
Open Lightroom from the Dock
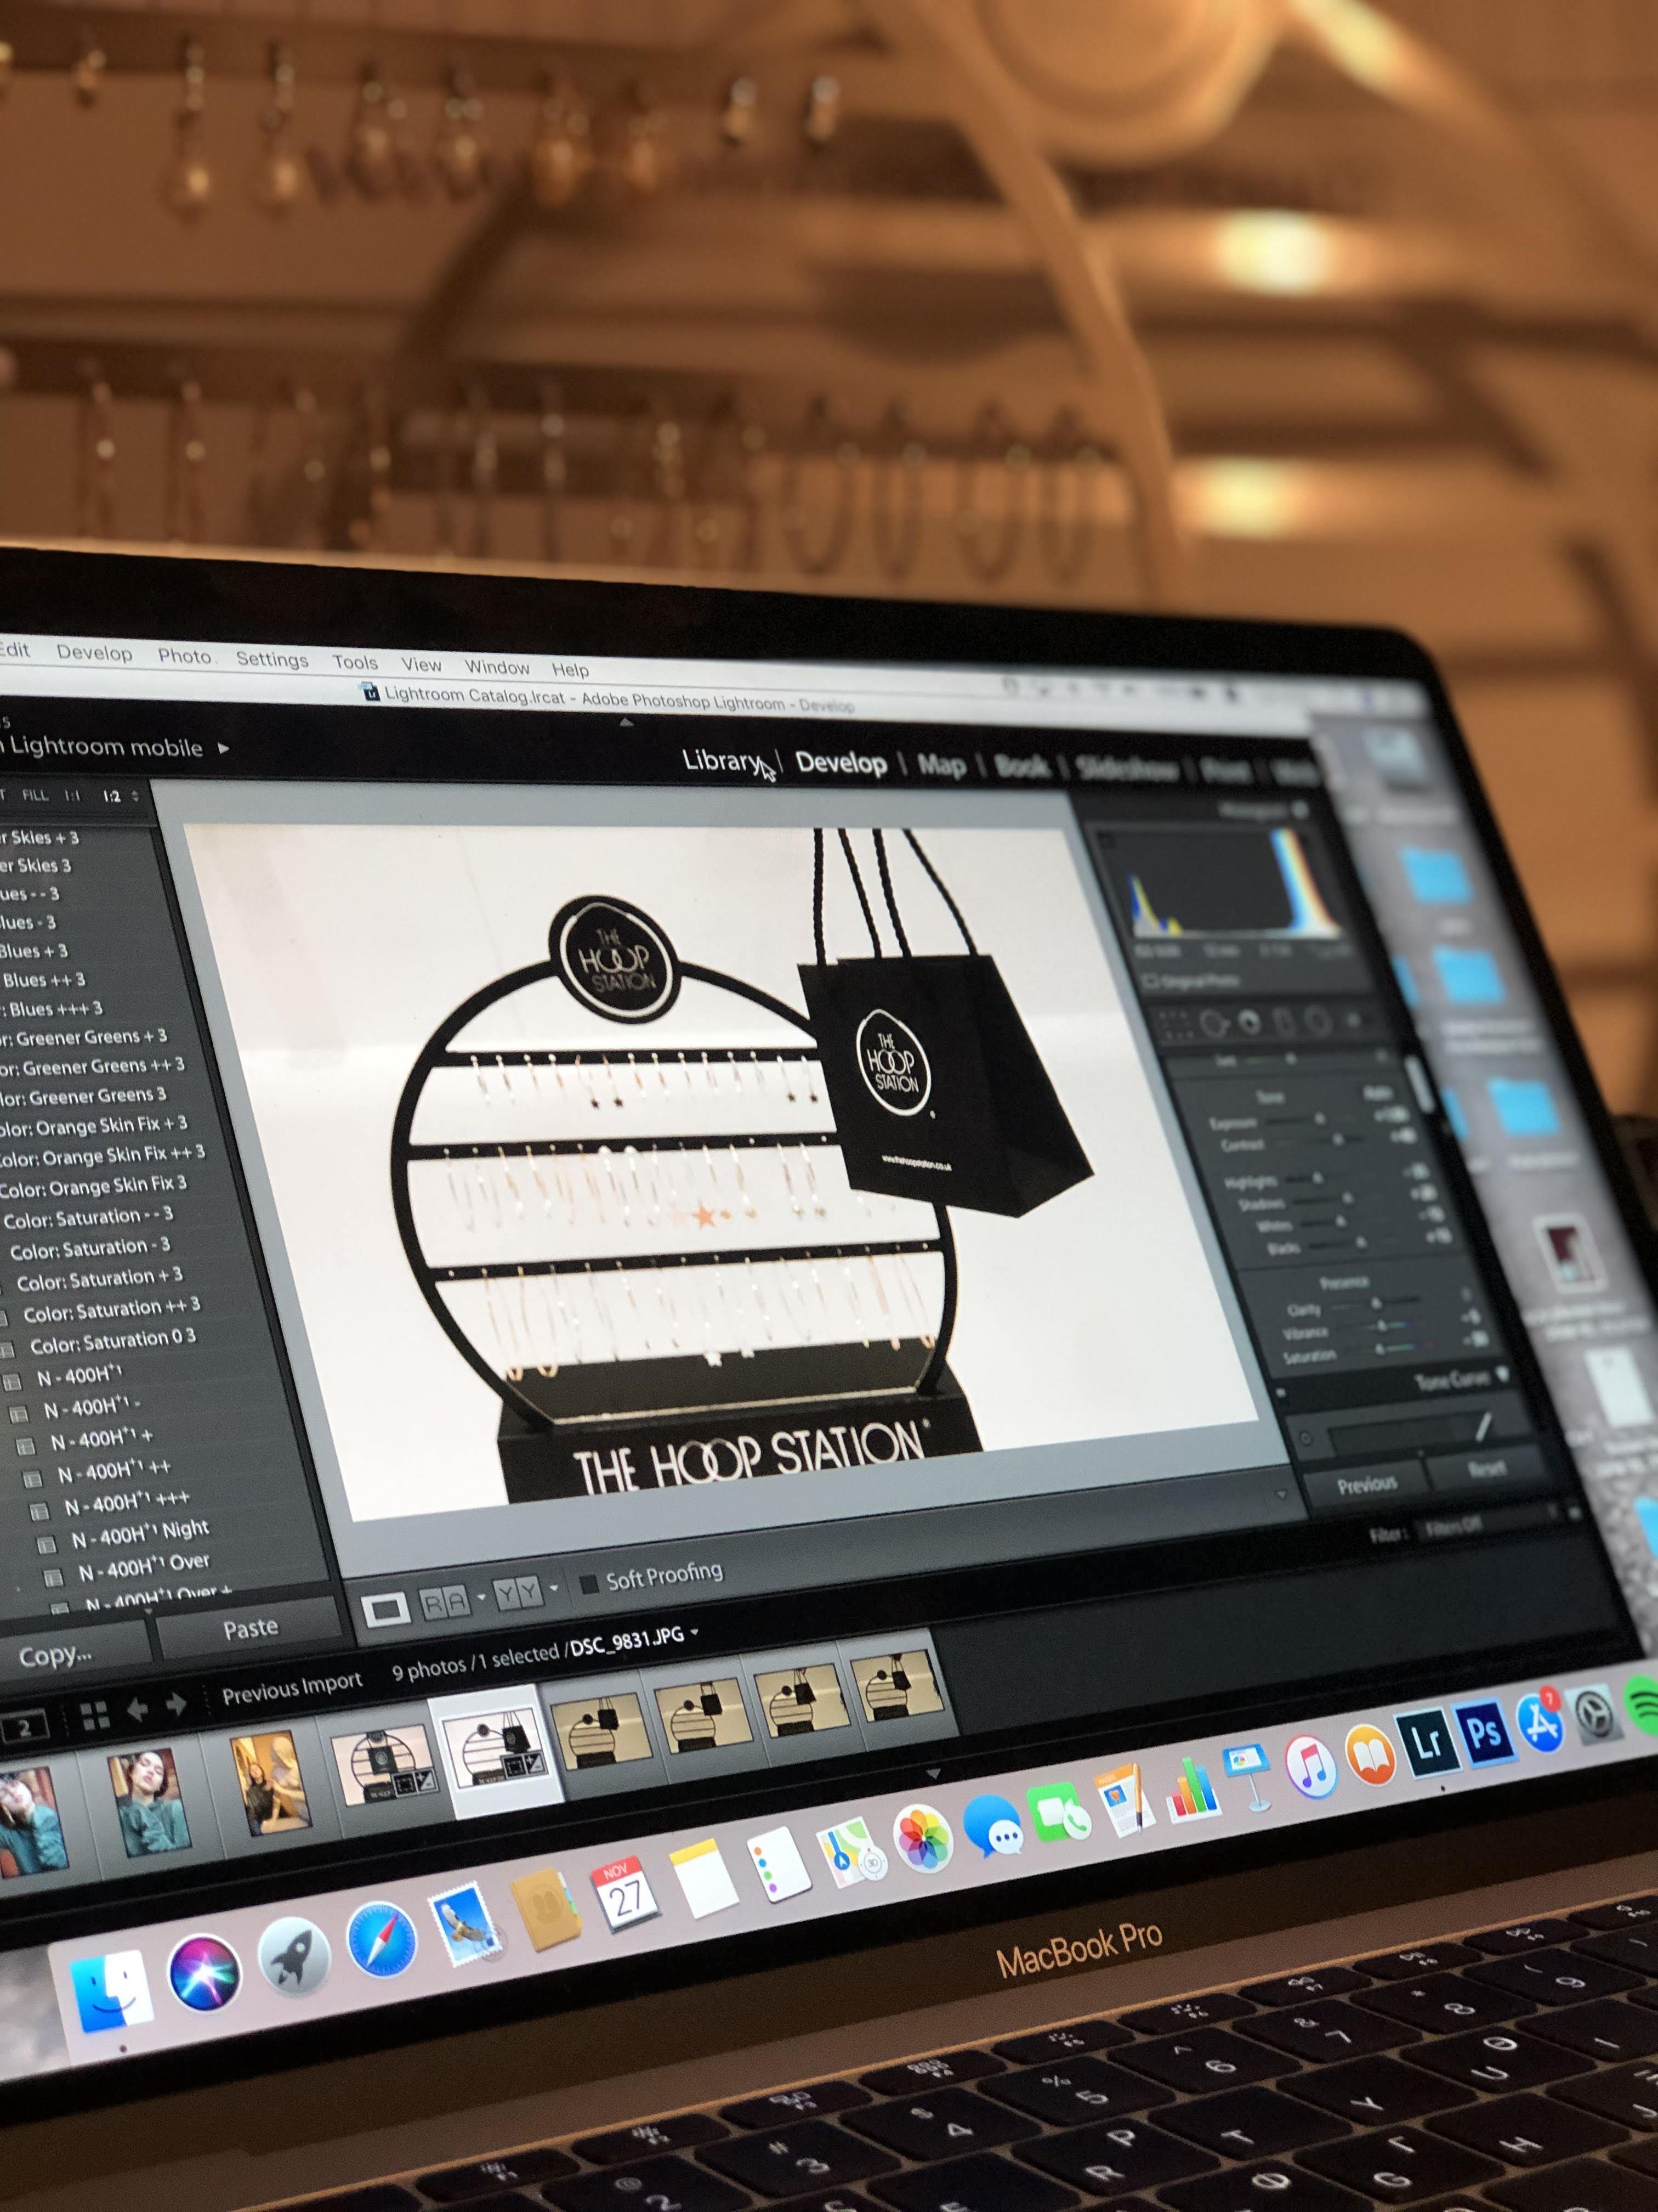(x=1428, y=1743)
